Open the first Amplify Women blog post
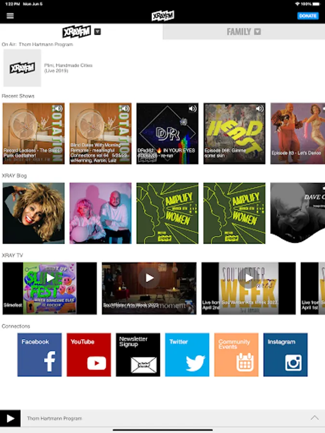Image resolution: width=325 pixels, height=433 pixels. pos(167,213)
